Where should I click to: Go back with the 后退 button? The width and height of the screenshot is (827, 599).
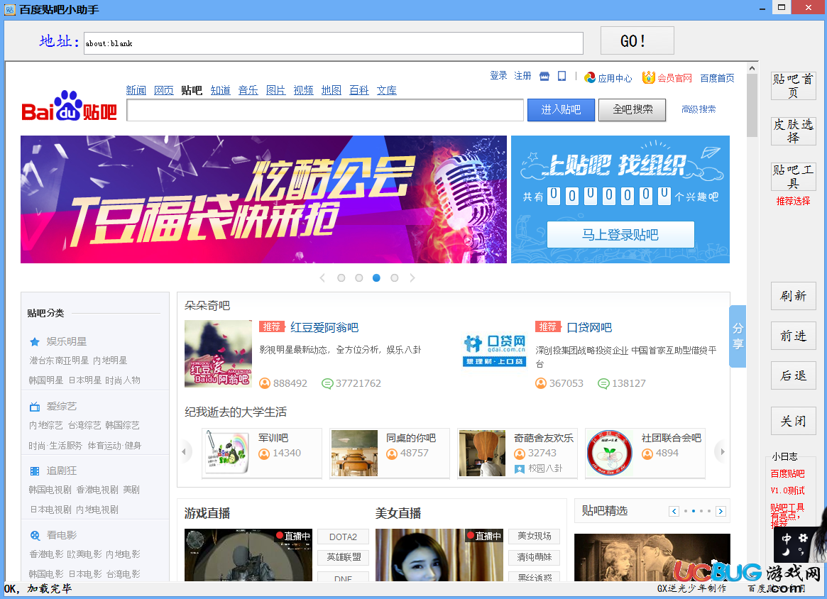(793, 375)
